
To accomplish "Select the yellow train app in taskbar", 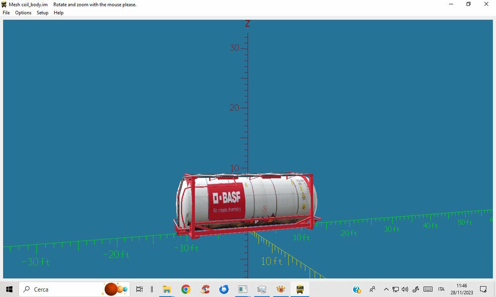I will pos(300,289).
